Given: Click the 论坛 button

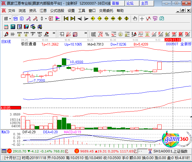Looking at the screenshot, I should click(132, 3).
